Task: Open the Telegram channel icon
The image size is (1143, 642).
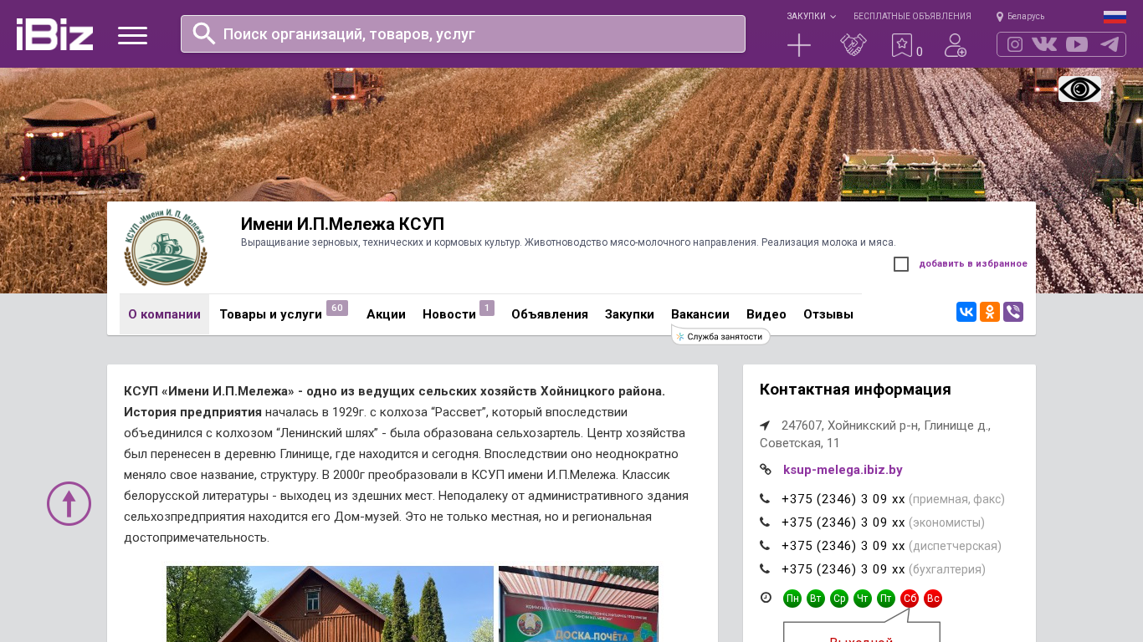Action: [x=1110, y=44]
